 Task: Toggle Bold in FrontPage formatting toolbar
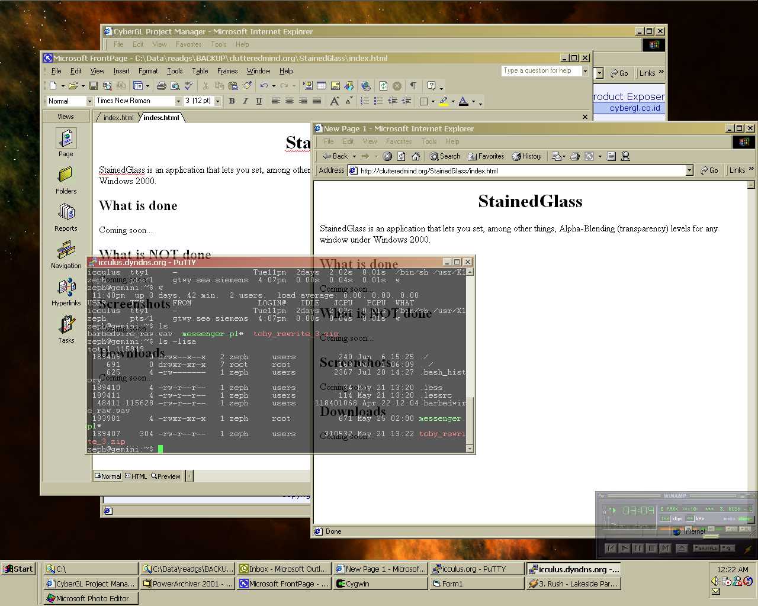232,101
